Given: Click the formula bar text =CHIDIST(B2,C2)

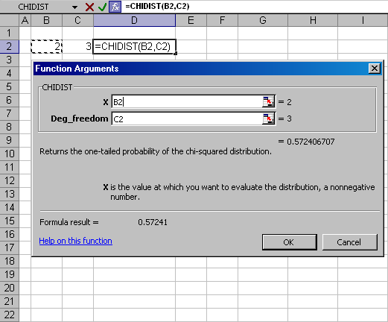Looking at the screenshot, I should pyautogui.click(x=157, y=6).
